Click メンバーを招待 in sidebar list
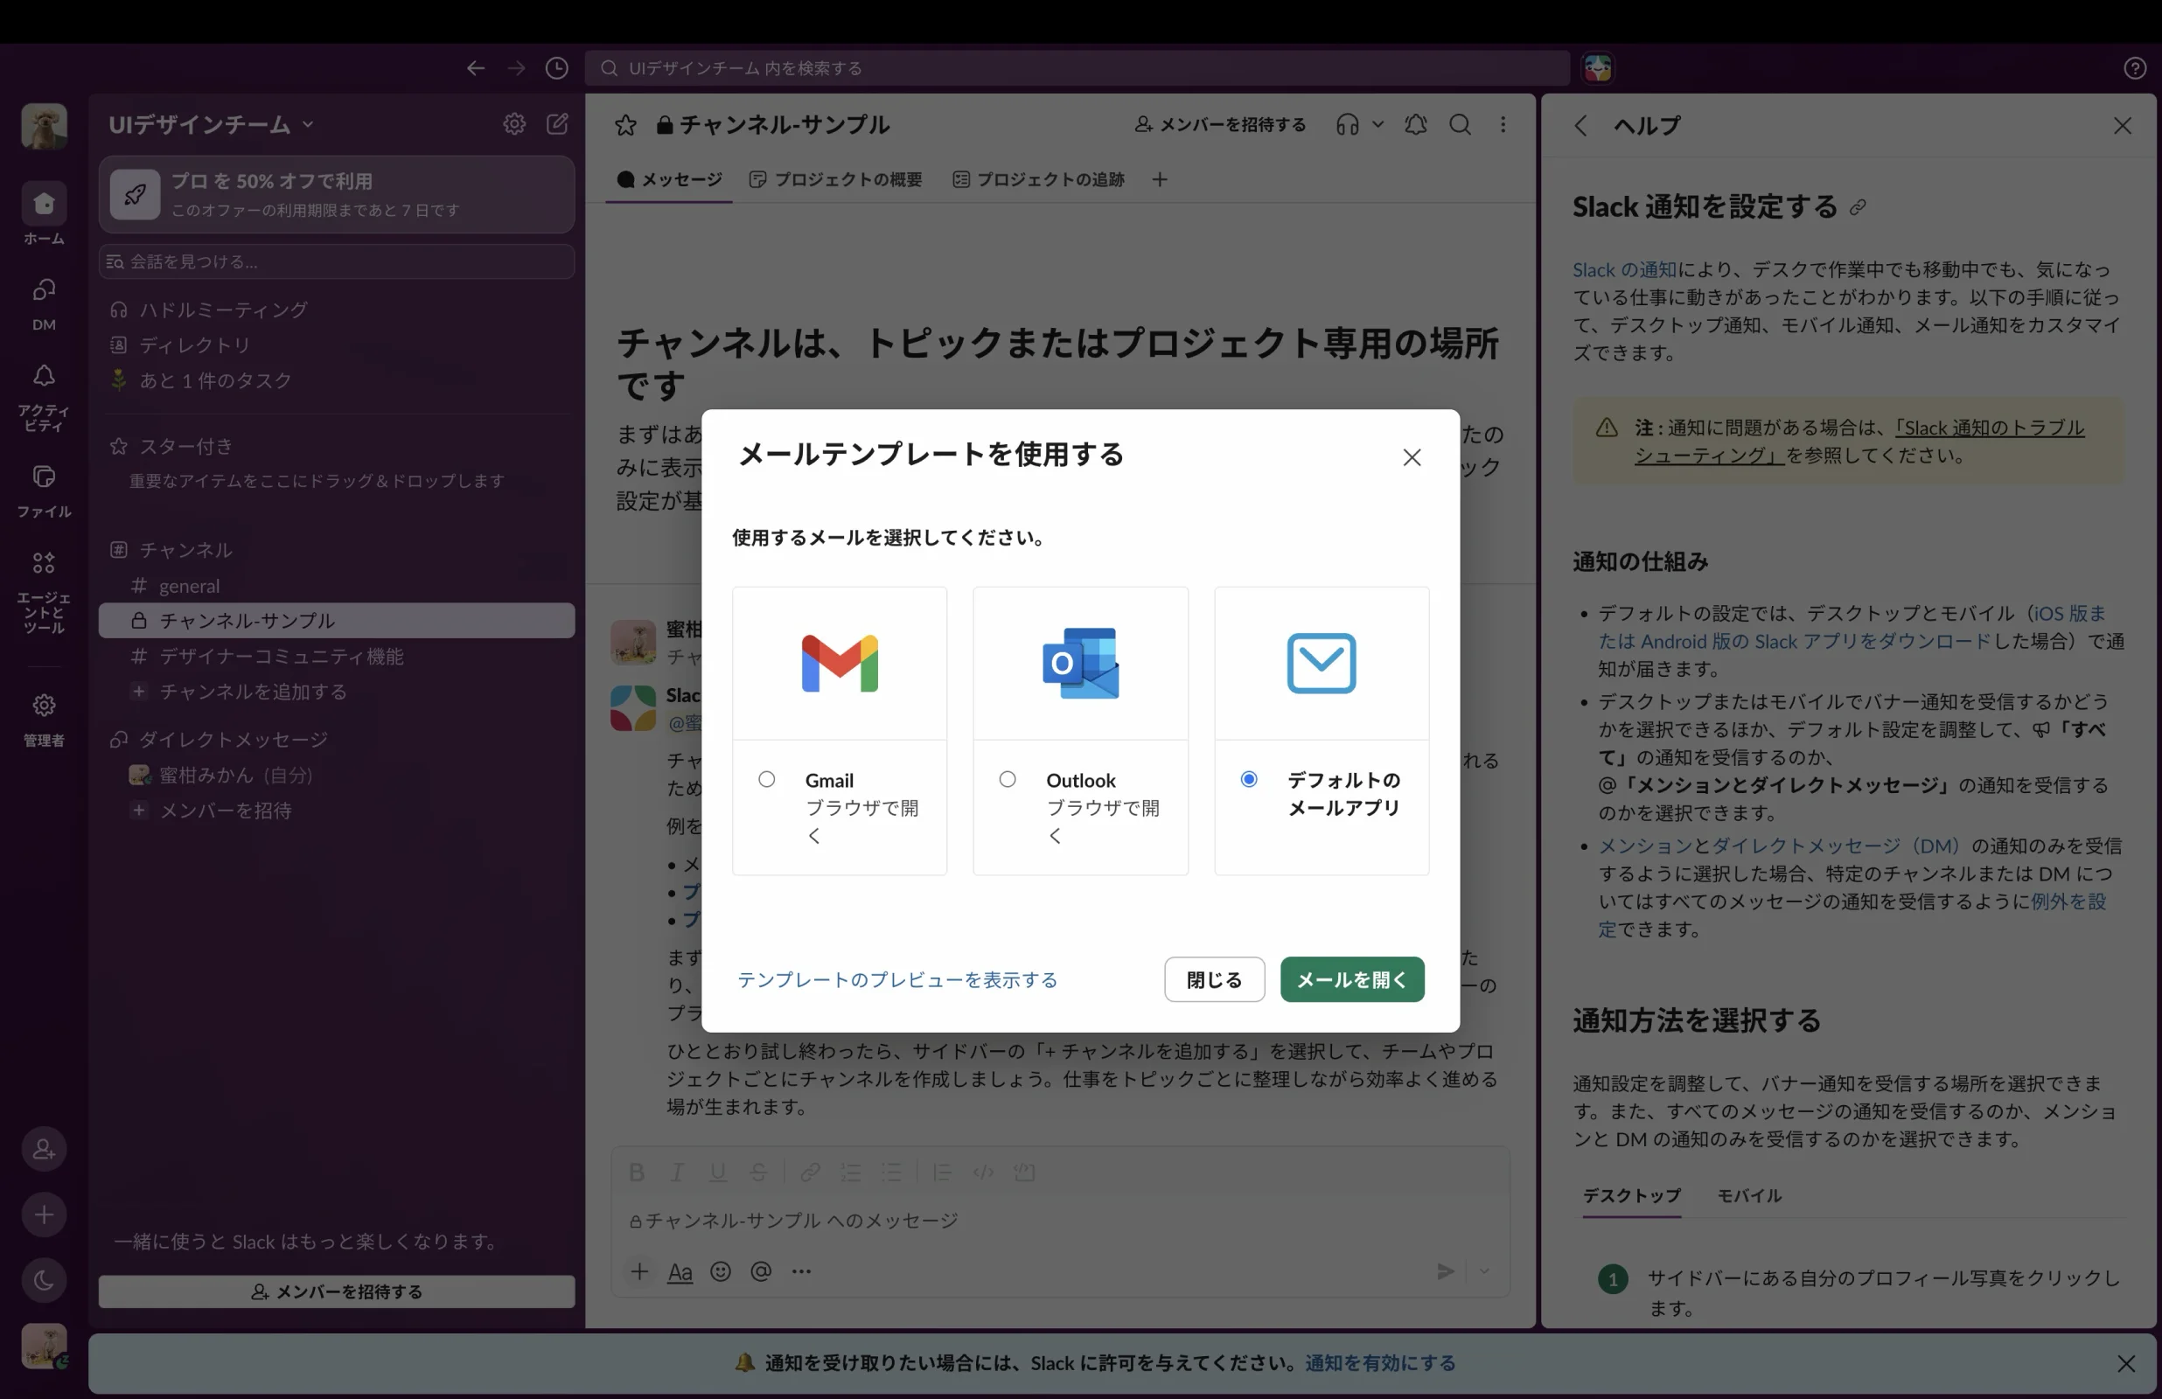 click(x=336, y=811)
